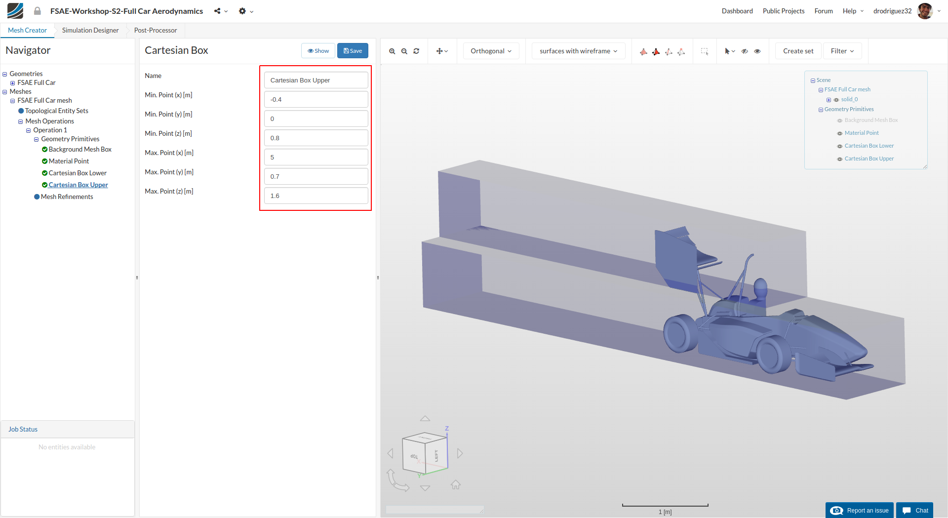The height and width of the screenshot is (518, 948).
Task: Click the box selection tool icon
Action: (x=705, y=51)
